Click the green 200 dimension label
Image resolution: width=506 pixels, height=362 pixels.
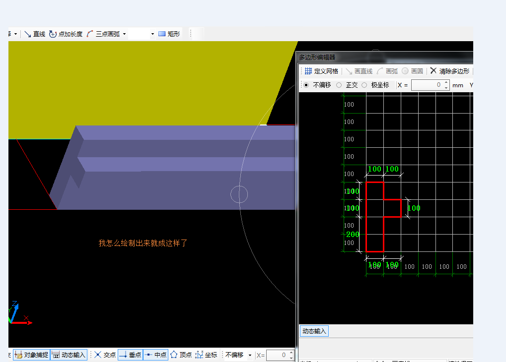pos(353,235)
